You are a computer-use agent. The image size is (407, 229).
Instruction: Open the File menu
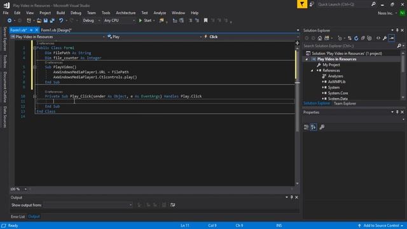6,13
